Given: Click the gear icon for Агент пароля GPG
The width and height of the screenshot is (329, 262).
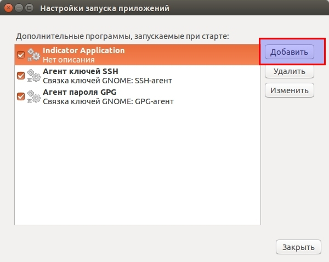Looking at the screenshot, I should point(34,96).
